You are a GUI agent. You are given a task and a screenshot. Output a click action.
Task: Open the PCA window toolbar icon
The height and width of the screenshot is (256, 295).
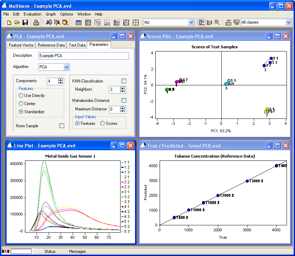tap(98, 23)
